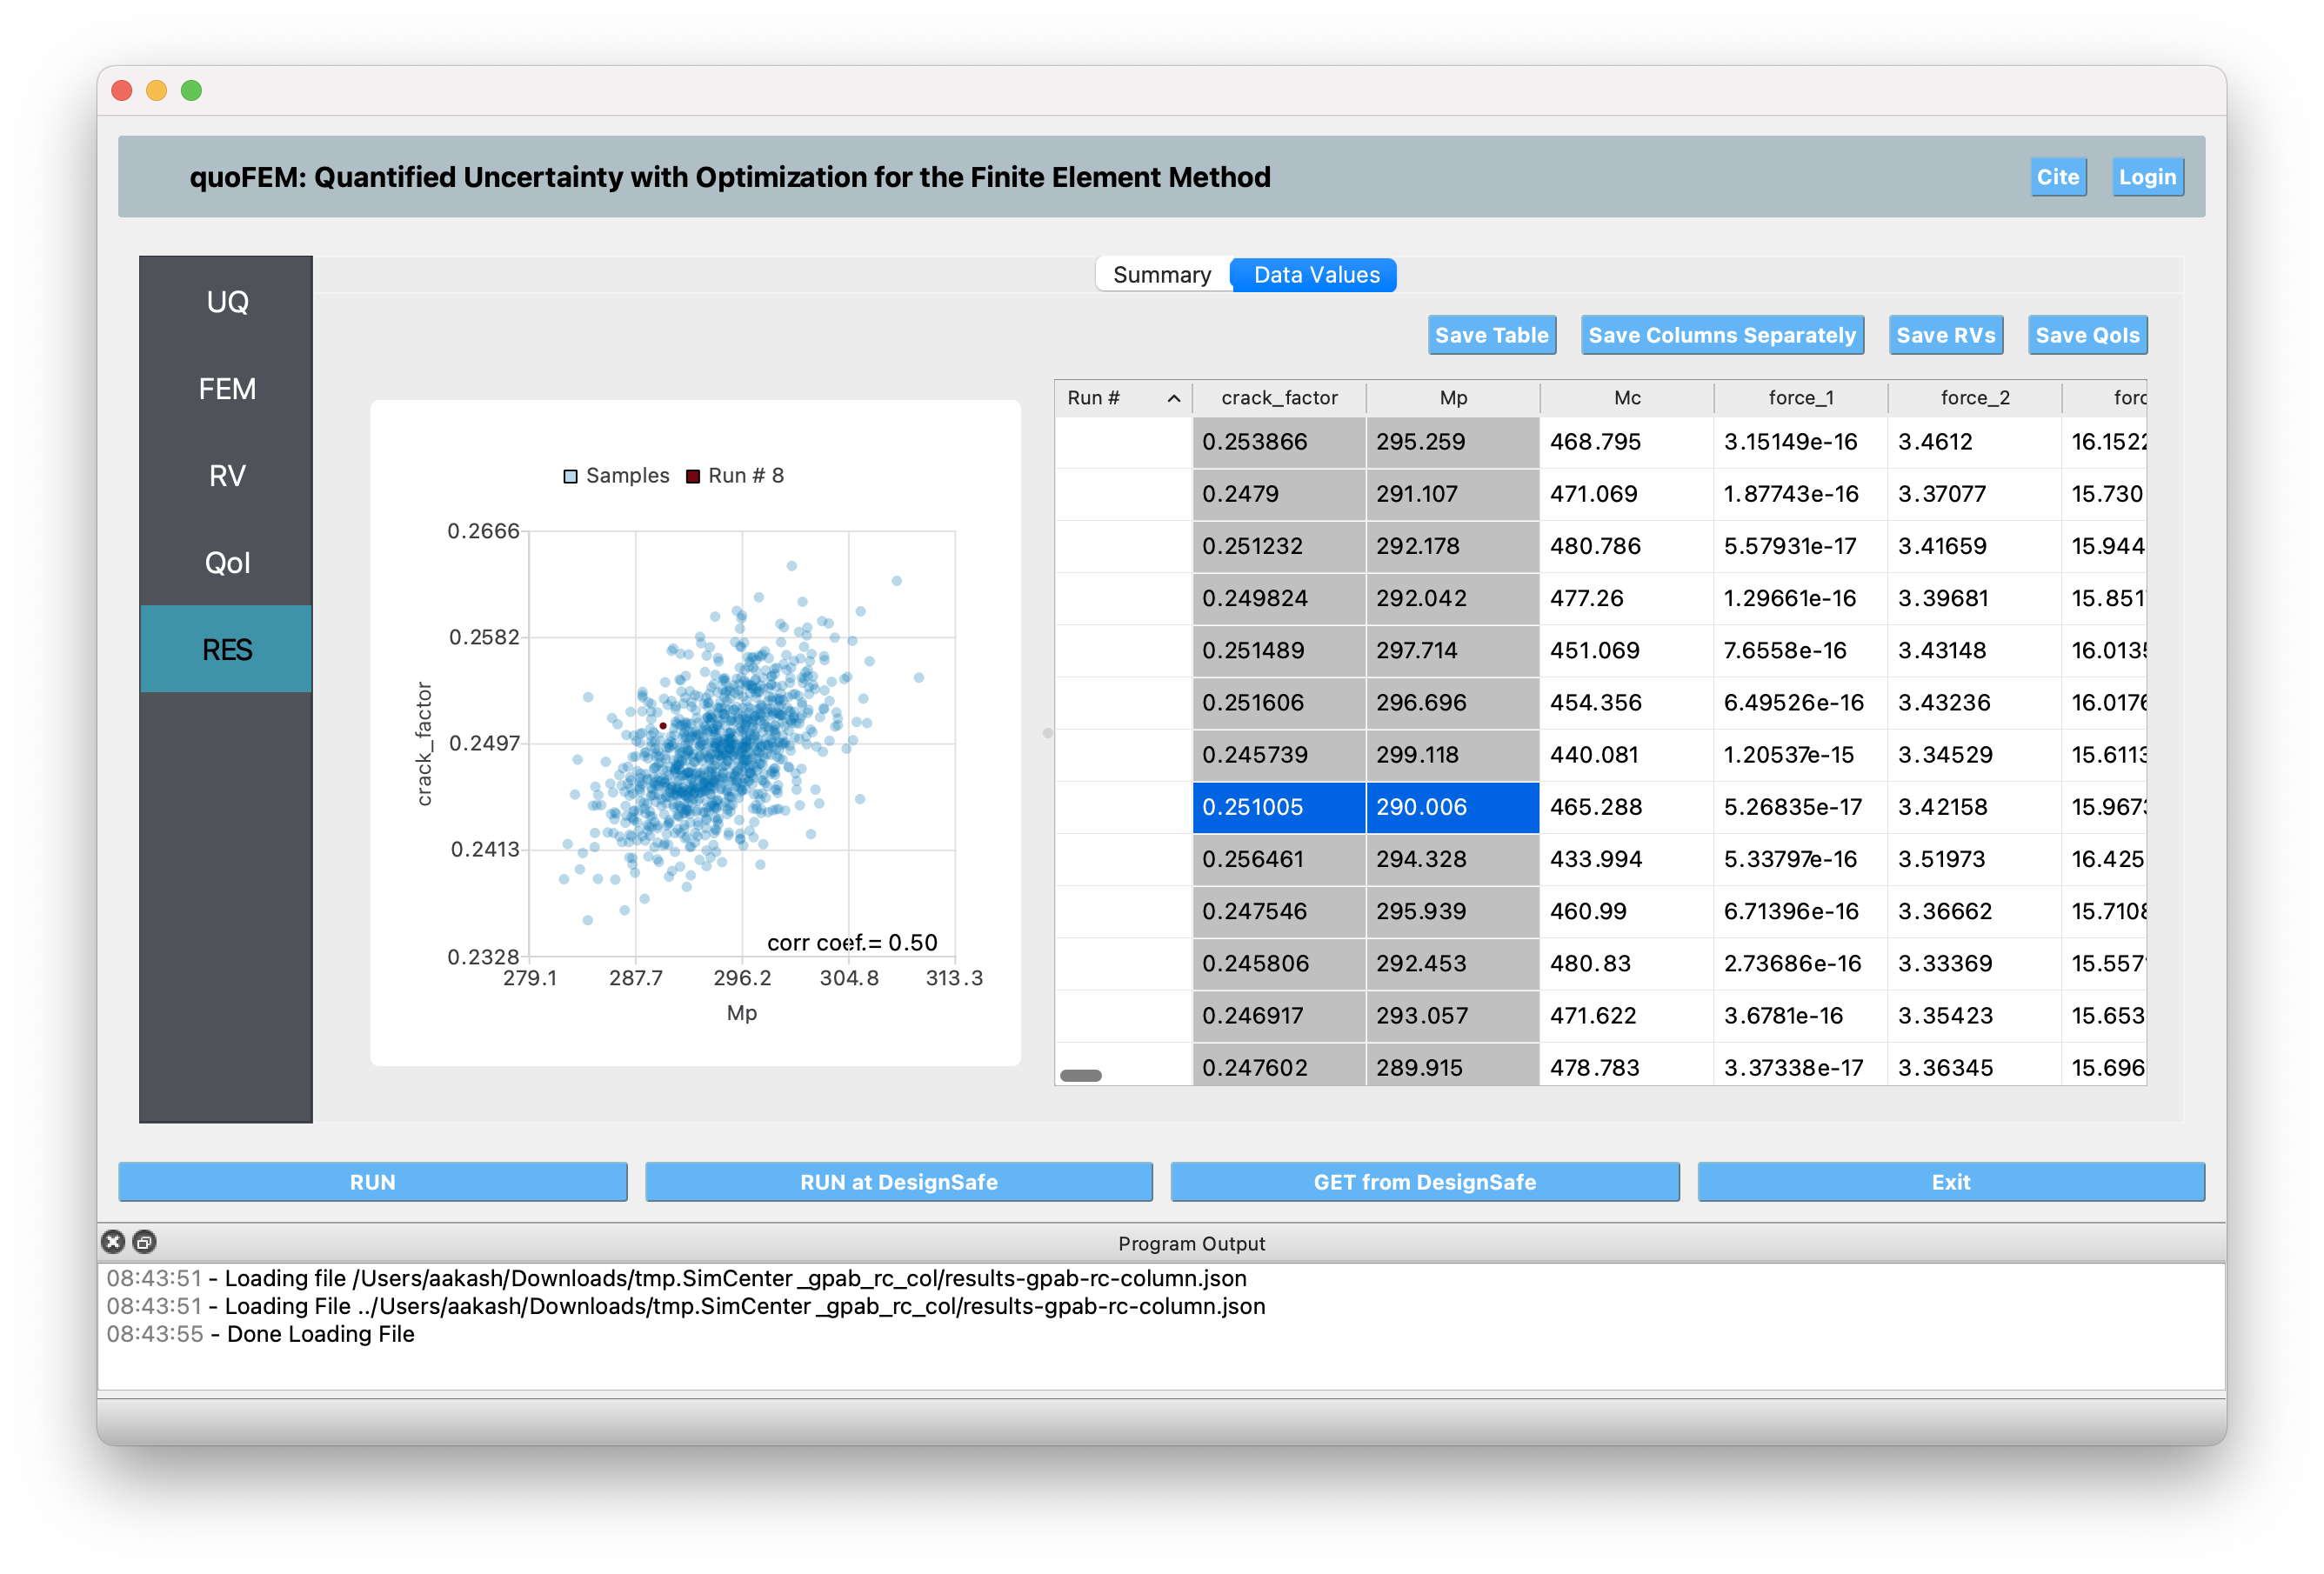Toggle the Run # 8 legend marker
This screenshot has width=2324, height=1574.
692,476
